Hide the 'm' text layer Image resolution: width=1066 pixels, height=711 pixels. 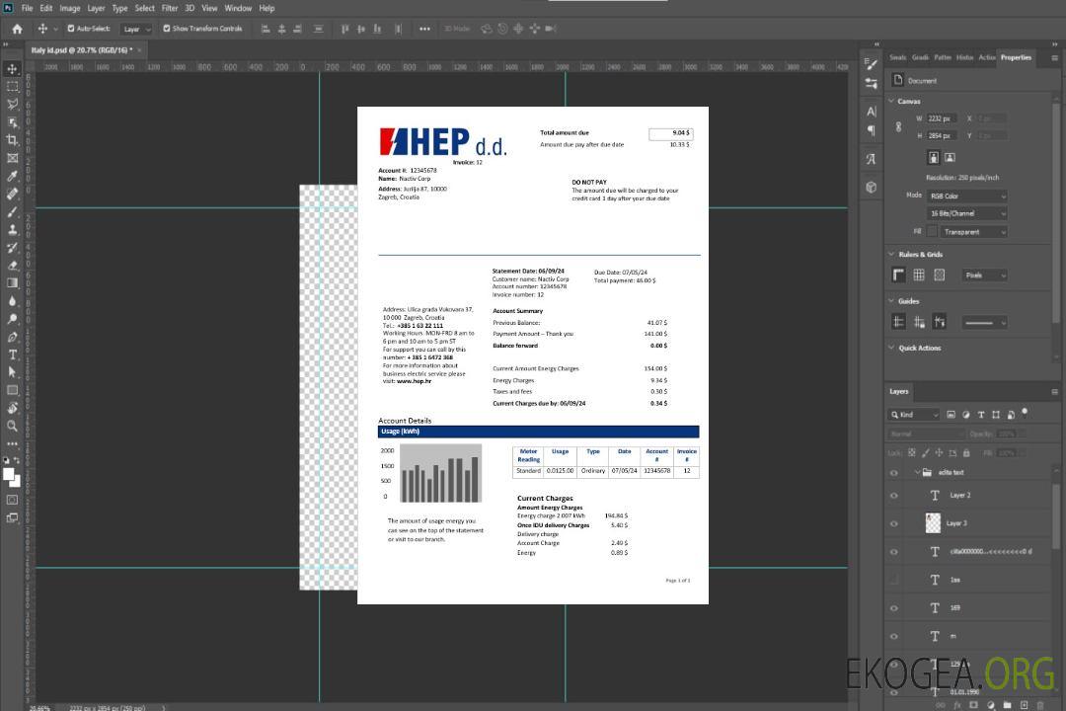tap(894, 637)
